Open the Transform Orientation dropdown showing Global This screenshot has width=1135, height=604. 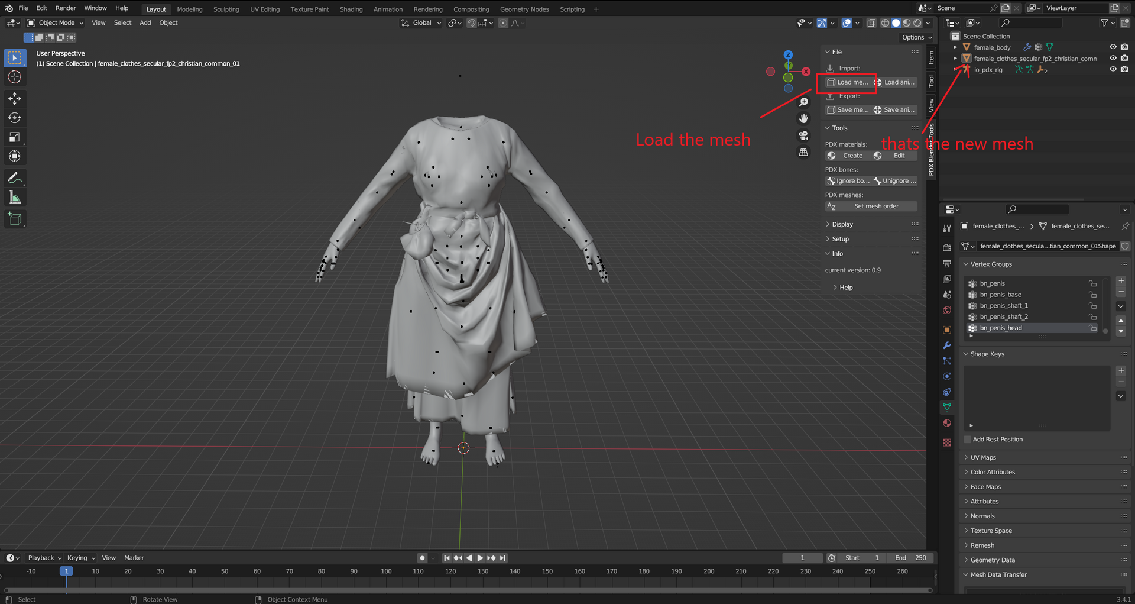coord(421,22)
